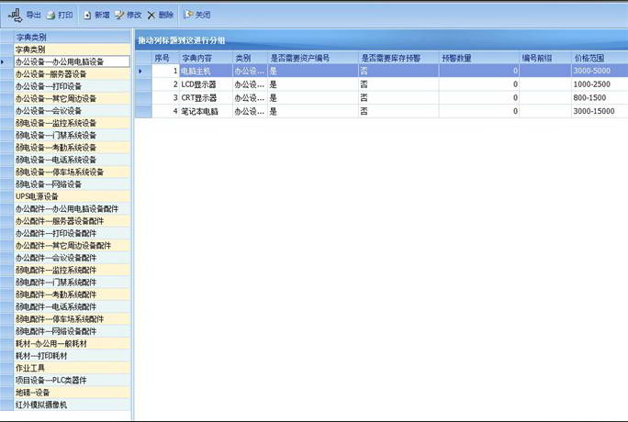
Task: Select the 电脑主机 row indicator arrow
Action: coord(140,71)
